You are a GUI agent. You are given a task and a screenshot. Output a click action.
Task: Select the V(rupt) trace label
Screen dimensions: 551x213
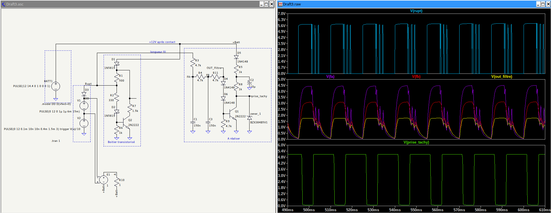tap(416, 11)
